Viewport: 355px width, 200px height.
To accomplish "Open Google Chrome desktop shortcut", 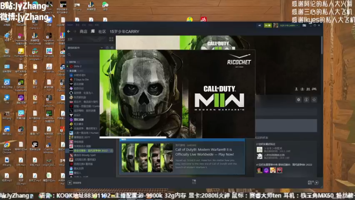I will tap(7, 147).
